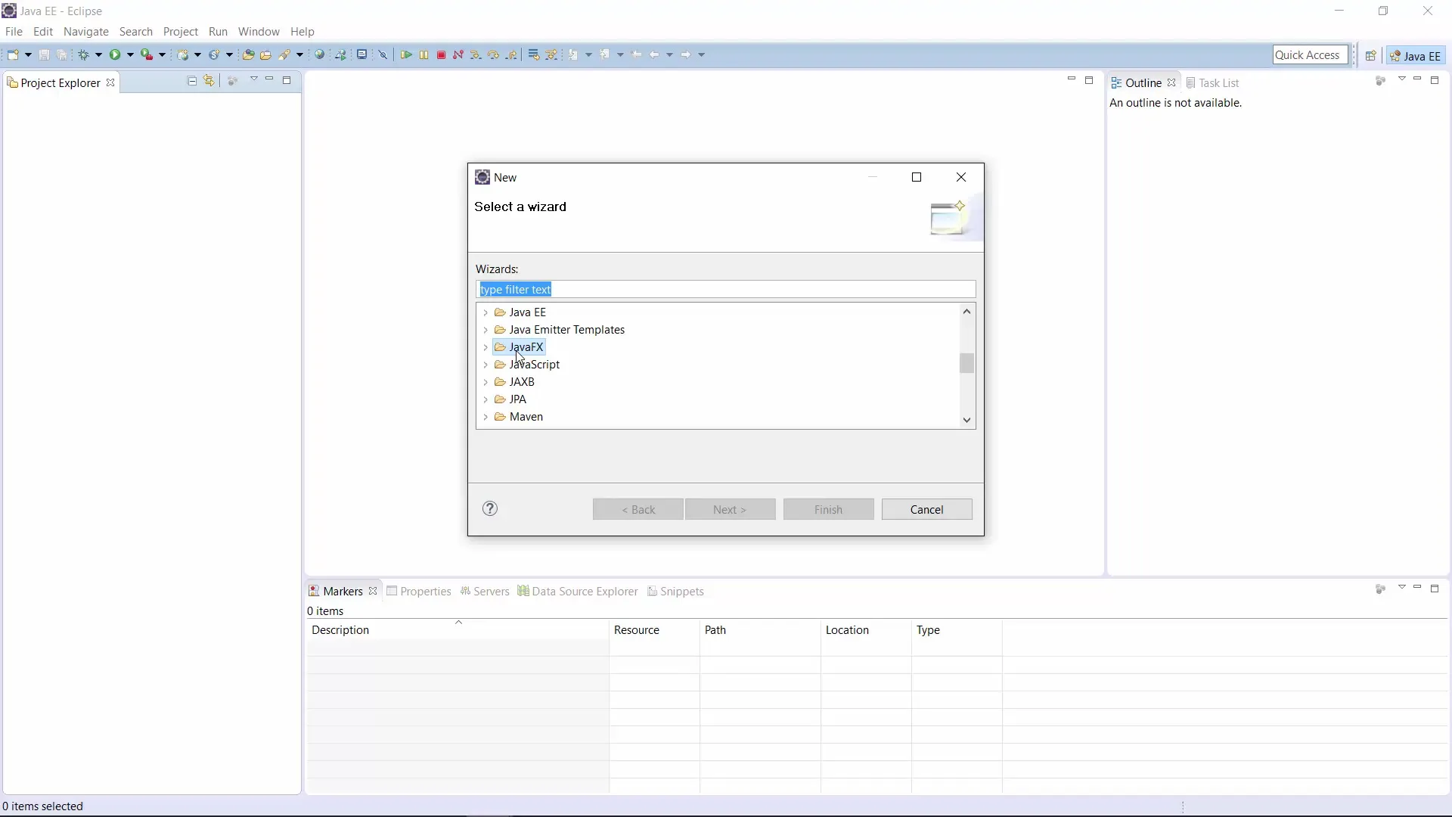Click the wizards list scrollbar thumb
Screen dimensions: 1452x817
(967, 363)
